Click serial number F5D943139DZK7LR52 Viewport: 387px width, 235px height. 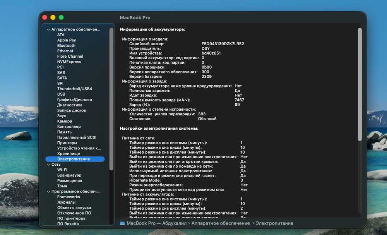pos(223,44)
